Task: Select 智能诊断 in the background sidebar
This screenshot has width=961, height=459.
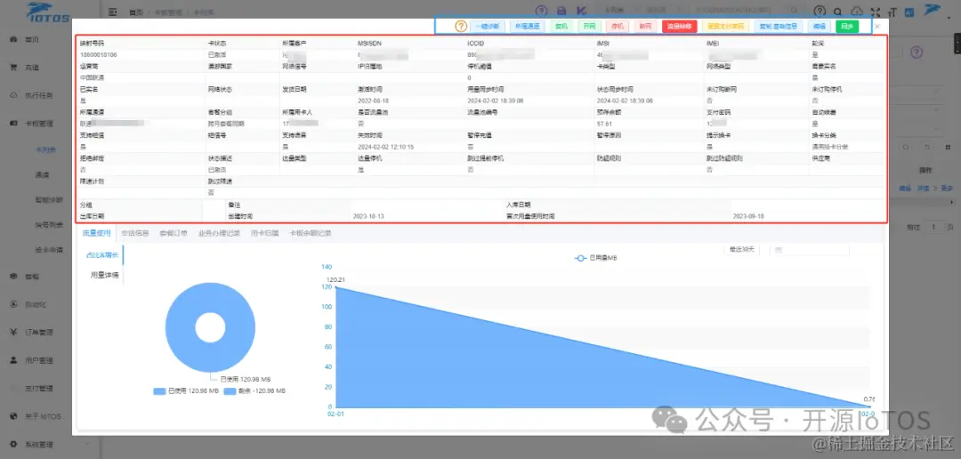Action: pyautogui.click(x=49, y=200)
